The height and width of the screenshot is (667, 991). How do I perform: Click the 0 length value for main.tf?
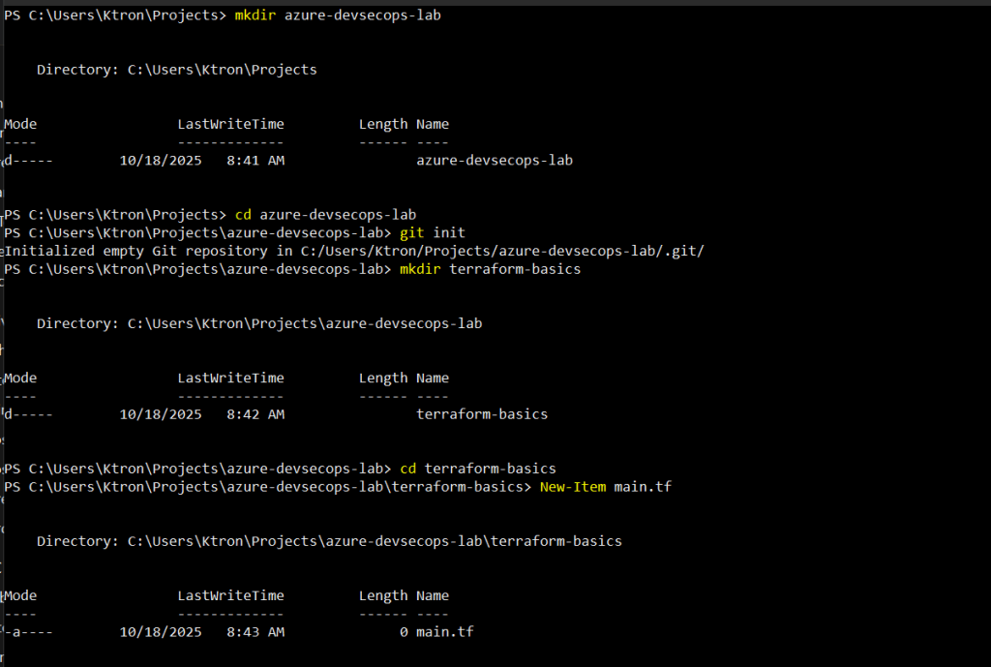click(x=403, y=632)
